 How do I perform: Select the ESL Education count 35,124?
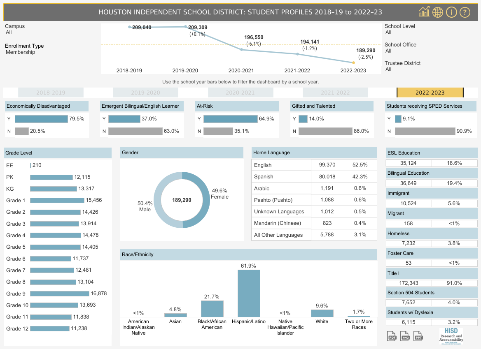pos(409,163)
